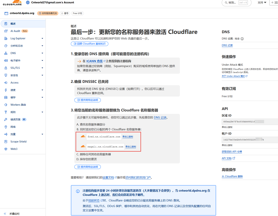278x216 pixels.
Task: Copy the magali.ns.cloudflare.com nameserver
Action: (131, 147)
